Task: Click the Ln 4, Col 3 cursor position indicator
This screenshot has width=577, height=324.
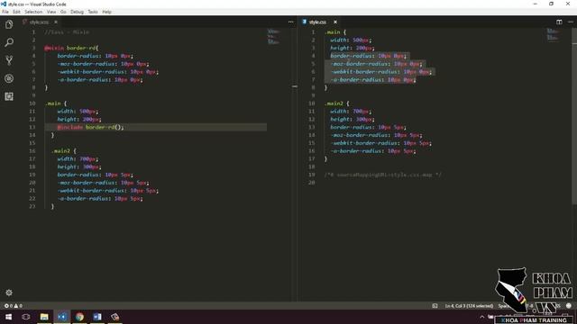Action: [469, 306]
